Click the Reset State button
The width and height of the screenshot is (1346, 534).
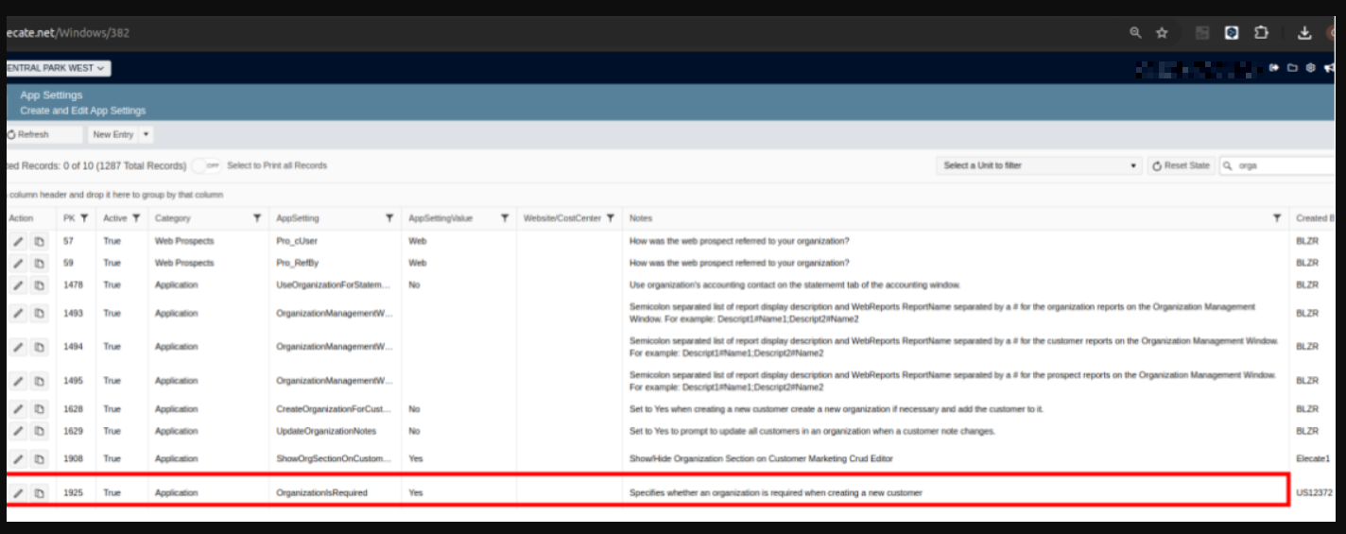[1181, 165]
